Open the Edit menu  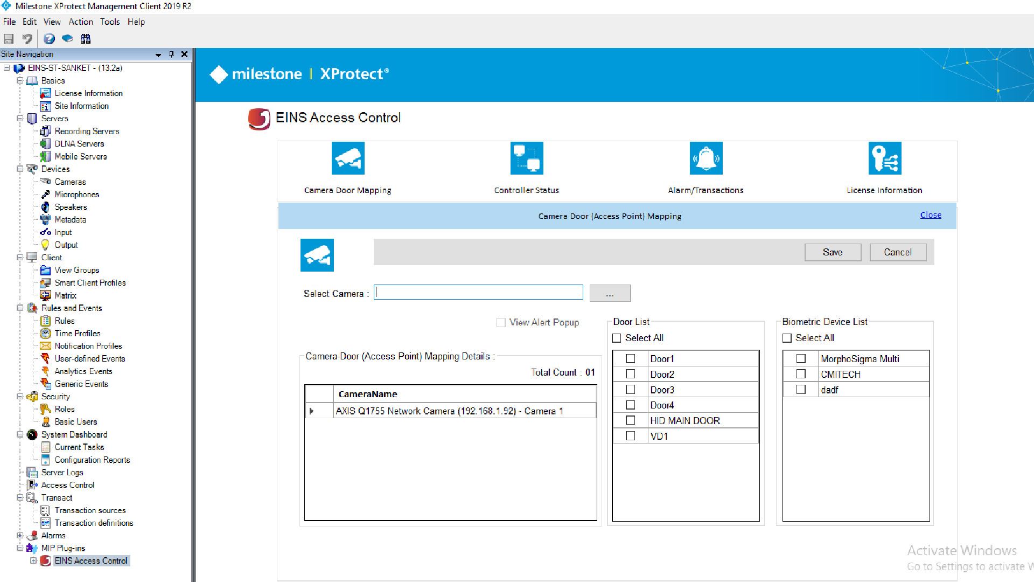30,22
